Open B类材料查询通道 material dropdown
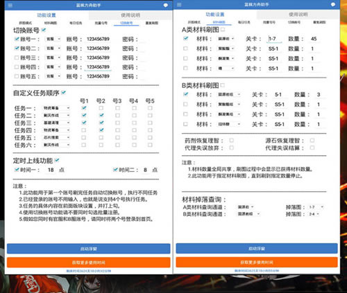 click(x=248, y=214)
